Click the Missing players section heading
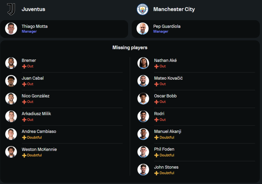Image resolution: width=262 pixels, height=184 pixels. pyautogui.click(x=130, y=48)
